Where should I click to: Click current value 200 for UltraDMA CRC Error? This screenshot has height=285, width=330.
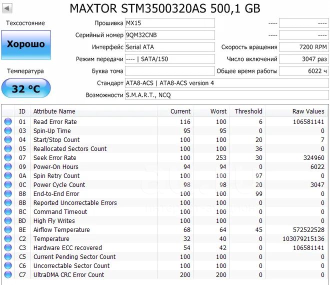point(185,274)
